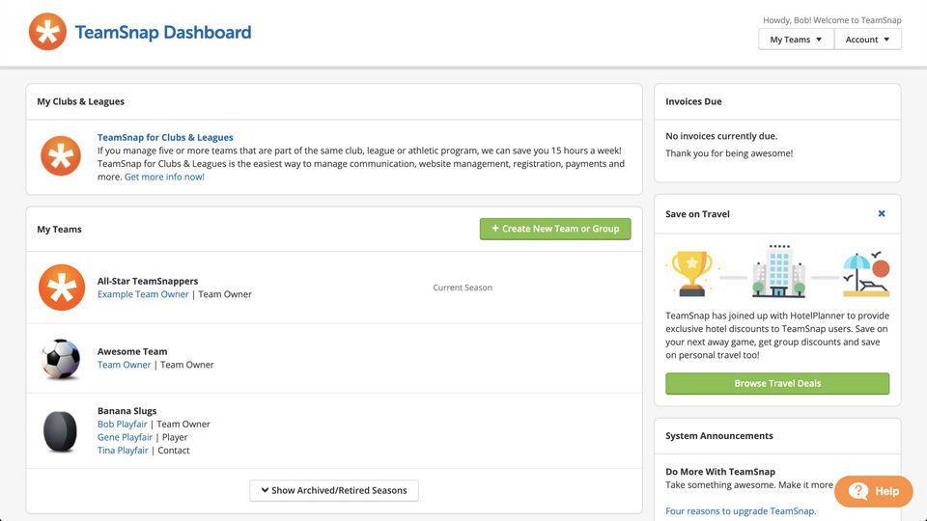The height and width of the screenshot is (521, 927).
Task: Open the Bob Playfair roster link
Action: 123,425
